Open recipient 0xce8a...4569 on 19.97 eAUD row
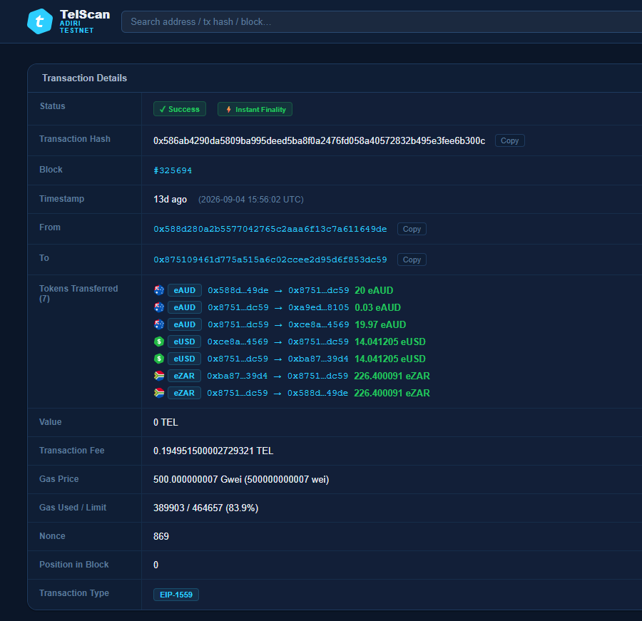 point(319,324)
